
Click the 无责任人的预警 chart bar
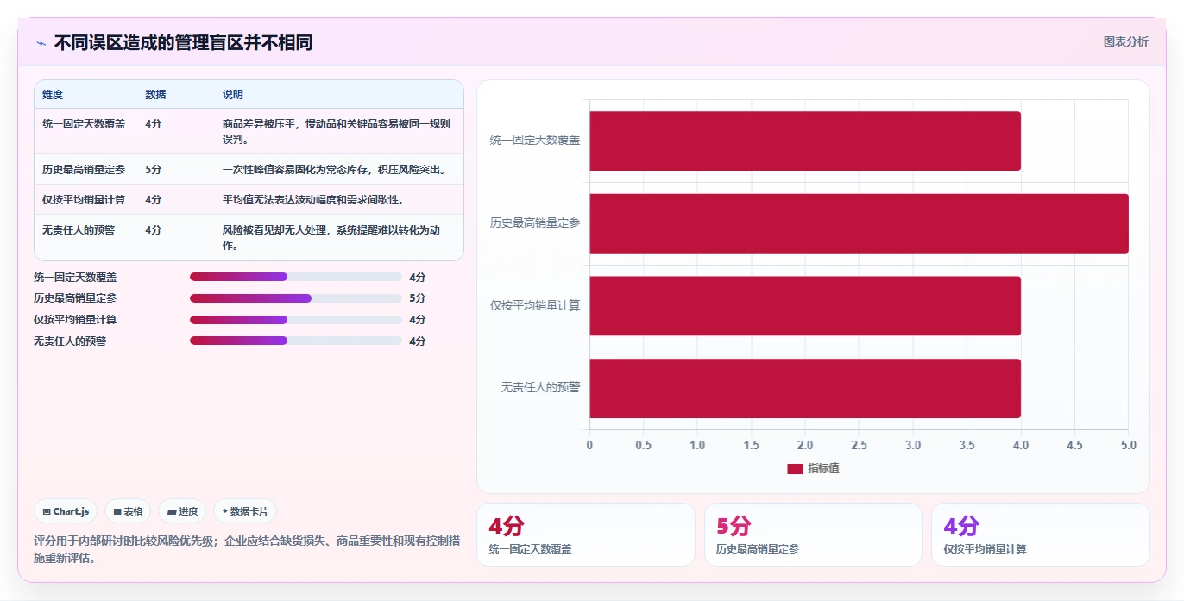(805, 388)
